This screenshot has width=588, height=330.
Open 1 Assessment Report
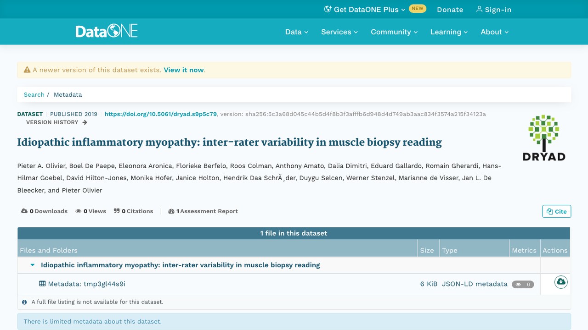point(203,211)
